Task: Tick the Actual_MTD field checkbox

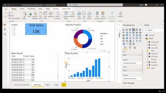Action: [148, 42]
